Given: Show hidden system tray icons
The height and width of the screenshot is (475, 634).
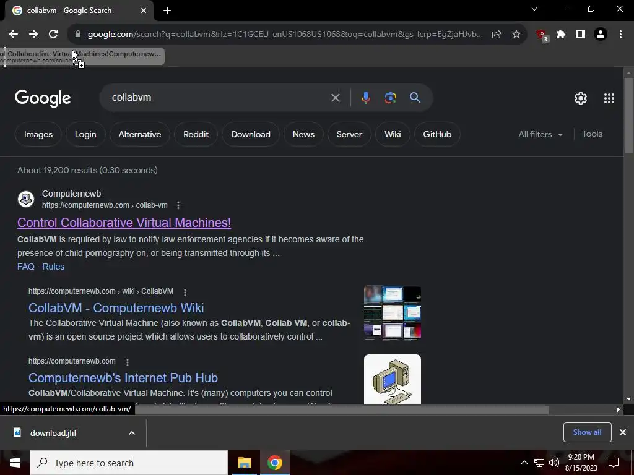Looking at the screenshot, I should pyautogui.click(x=524, y=463).
